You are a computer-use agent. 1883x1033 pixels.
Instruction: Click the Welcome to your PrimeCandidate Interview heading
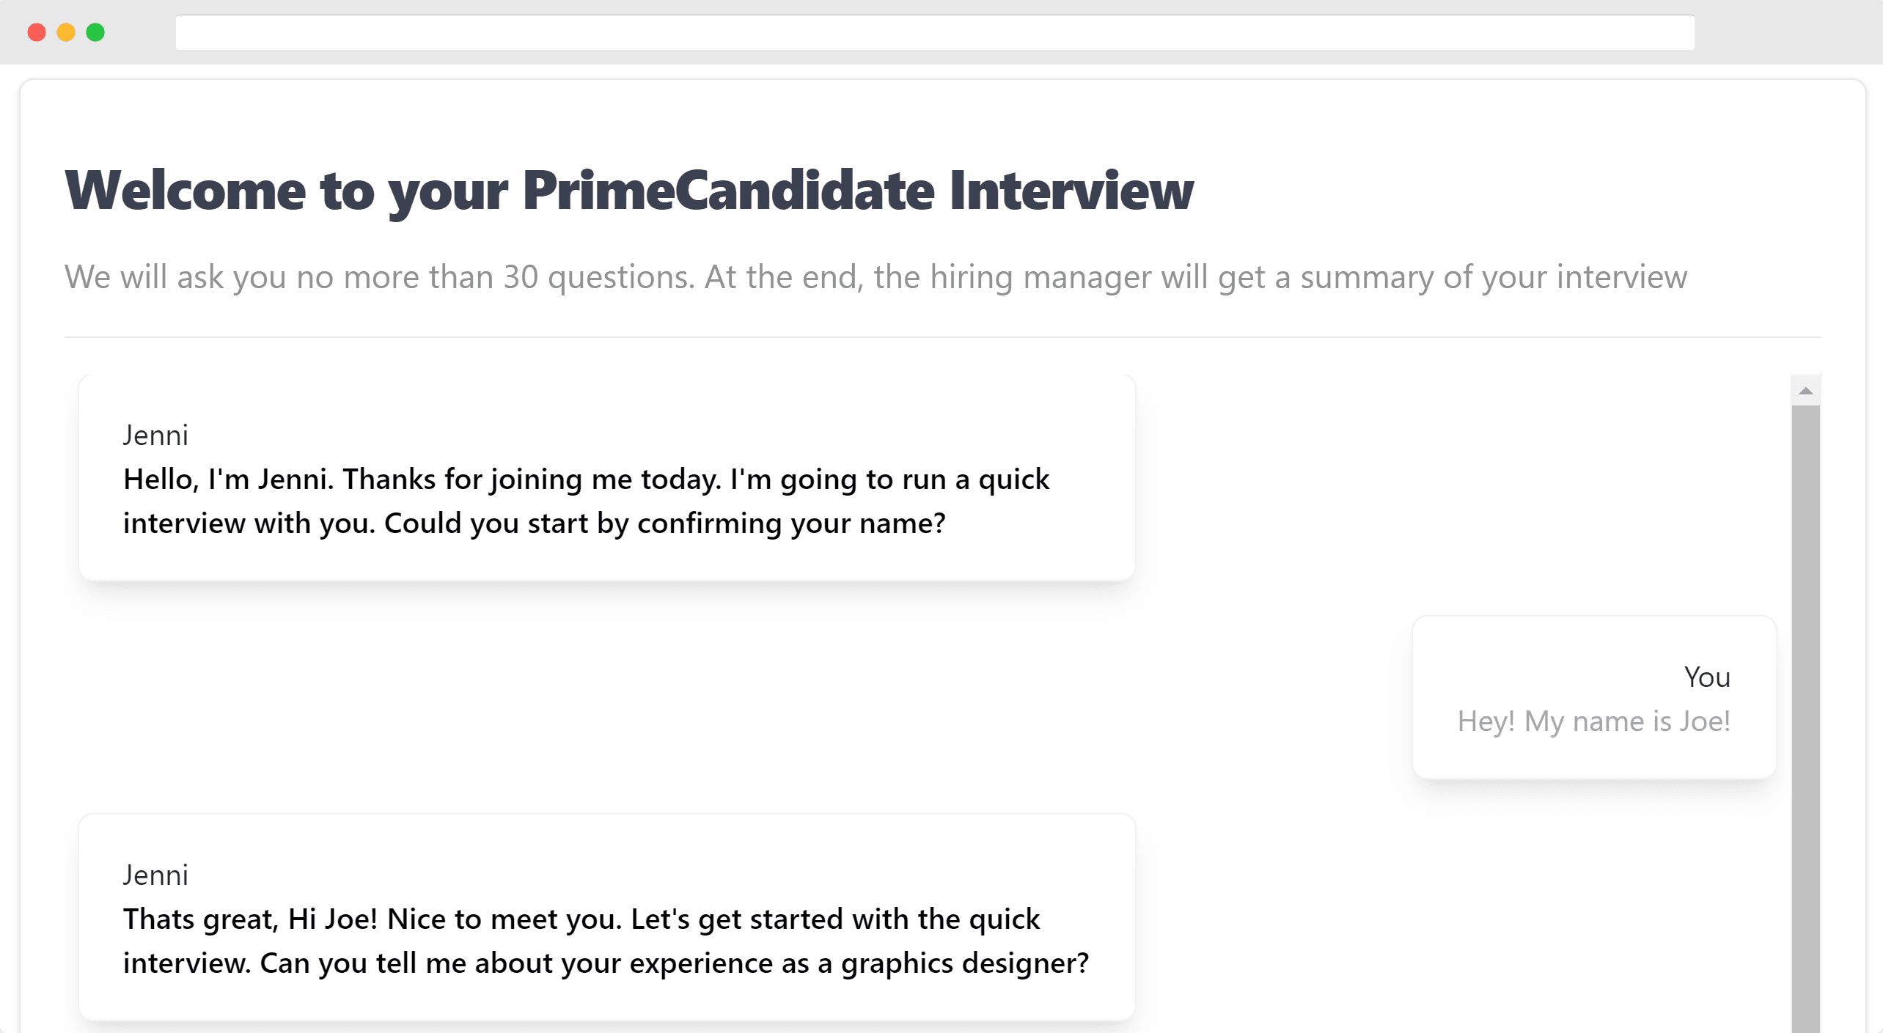629,191
